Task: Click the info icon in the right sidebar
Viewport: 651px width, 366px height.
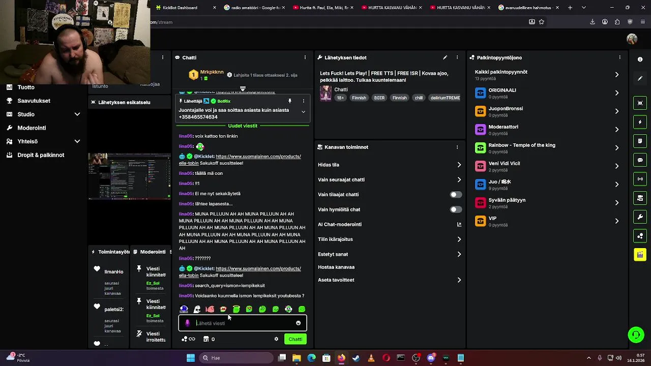Action: coord(640,59)
